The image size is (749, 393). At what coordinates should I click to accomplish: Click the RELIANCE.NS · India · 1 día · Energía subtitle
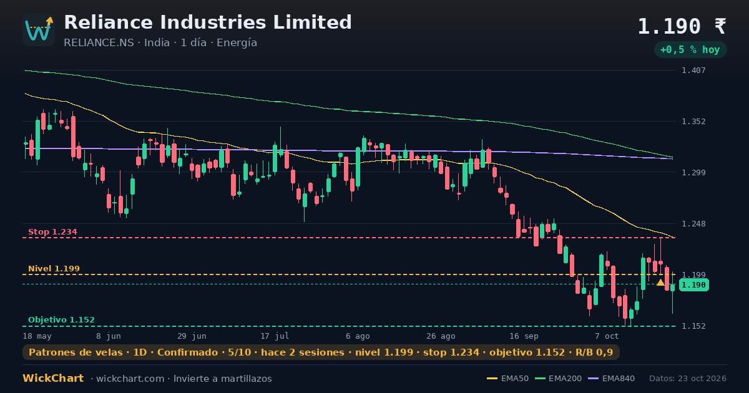[160, 43]
